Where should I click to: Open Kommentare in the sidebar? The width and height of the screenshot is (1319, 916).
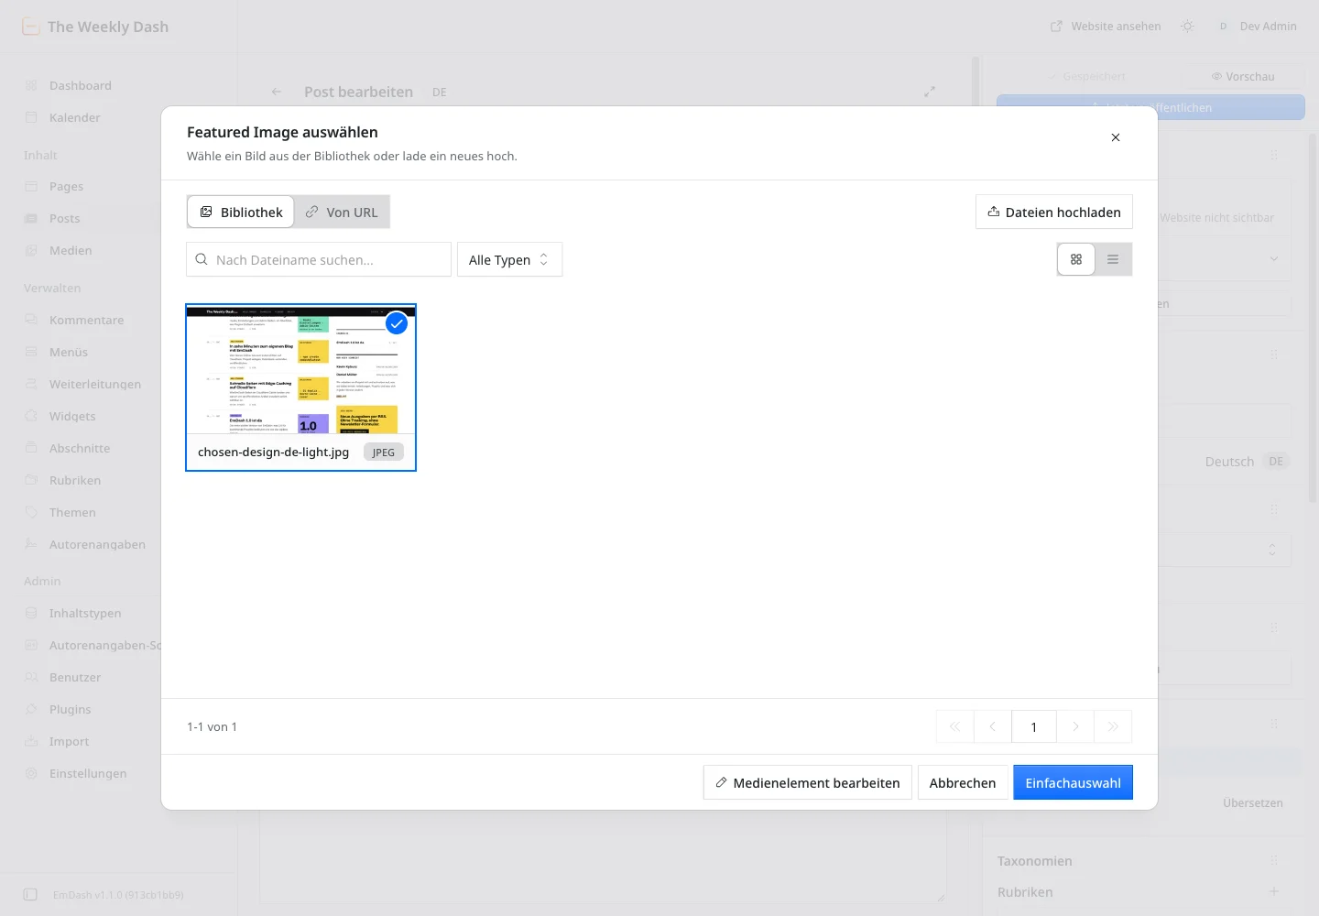coord(86,320)
